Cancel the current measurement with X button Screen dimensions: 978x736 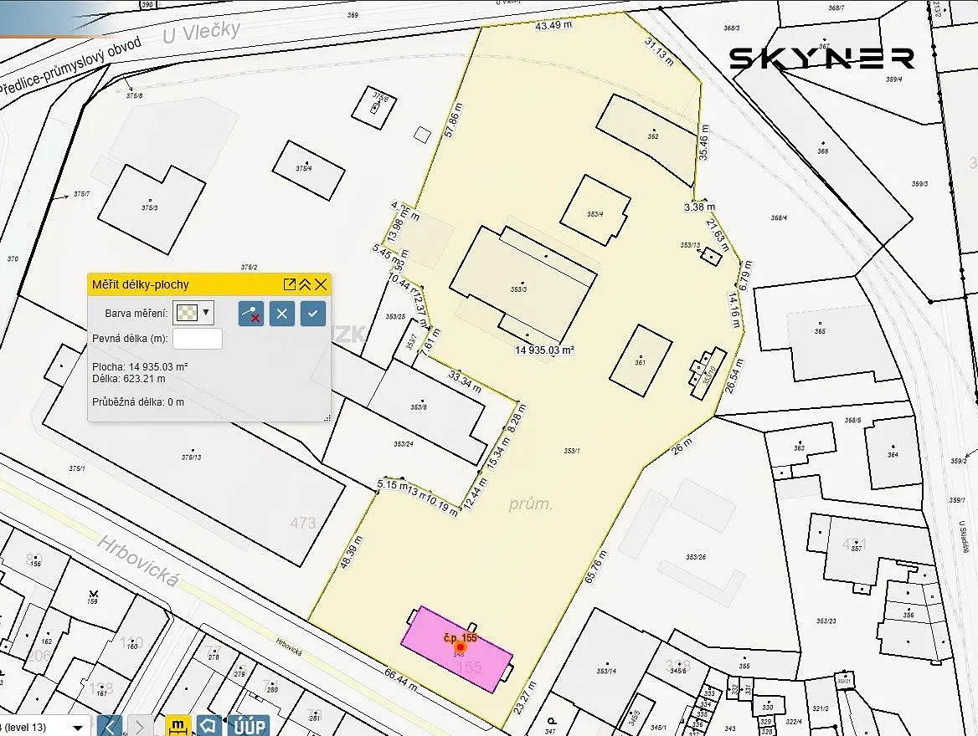click(282, 313)
